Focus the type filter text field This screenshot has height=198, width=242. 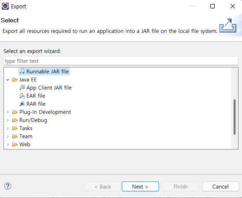coord(121,61)
